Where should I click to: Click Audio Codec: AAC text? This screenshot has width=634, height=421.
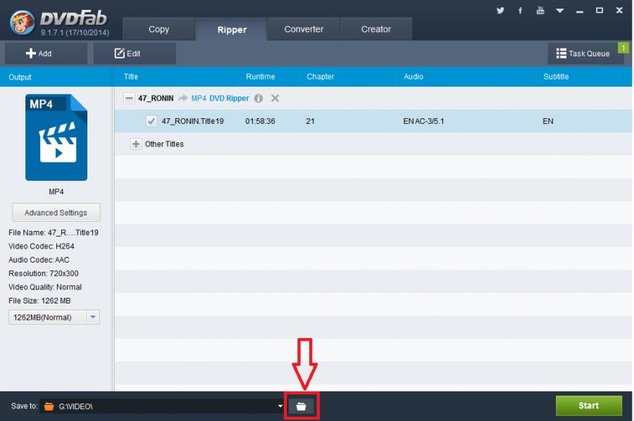pyautogui.click(x=39, y=260)
